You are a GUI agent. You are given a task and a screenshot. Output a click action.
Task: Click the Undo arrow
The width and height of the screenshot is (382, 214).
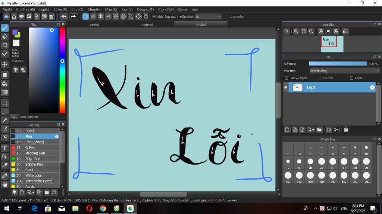[64, 16]
